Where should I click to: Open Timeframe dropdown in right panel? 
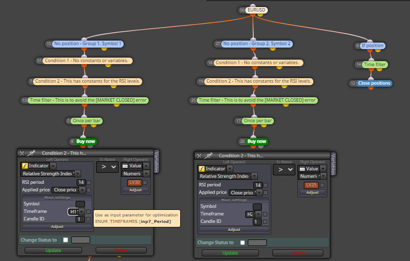(258, 214)
